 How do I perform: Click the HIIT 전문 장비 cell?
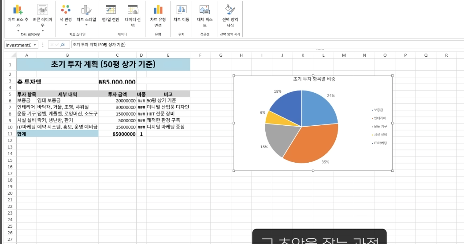pyautogui.click(x=168, y=114)
